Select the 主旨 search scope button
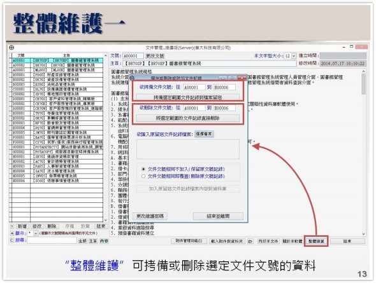Viewport: 376px width, 283px height. click(x=93, y=241)
